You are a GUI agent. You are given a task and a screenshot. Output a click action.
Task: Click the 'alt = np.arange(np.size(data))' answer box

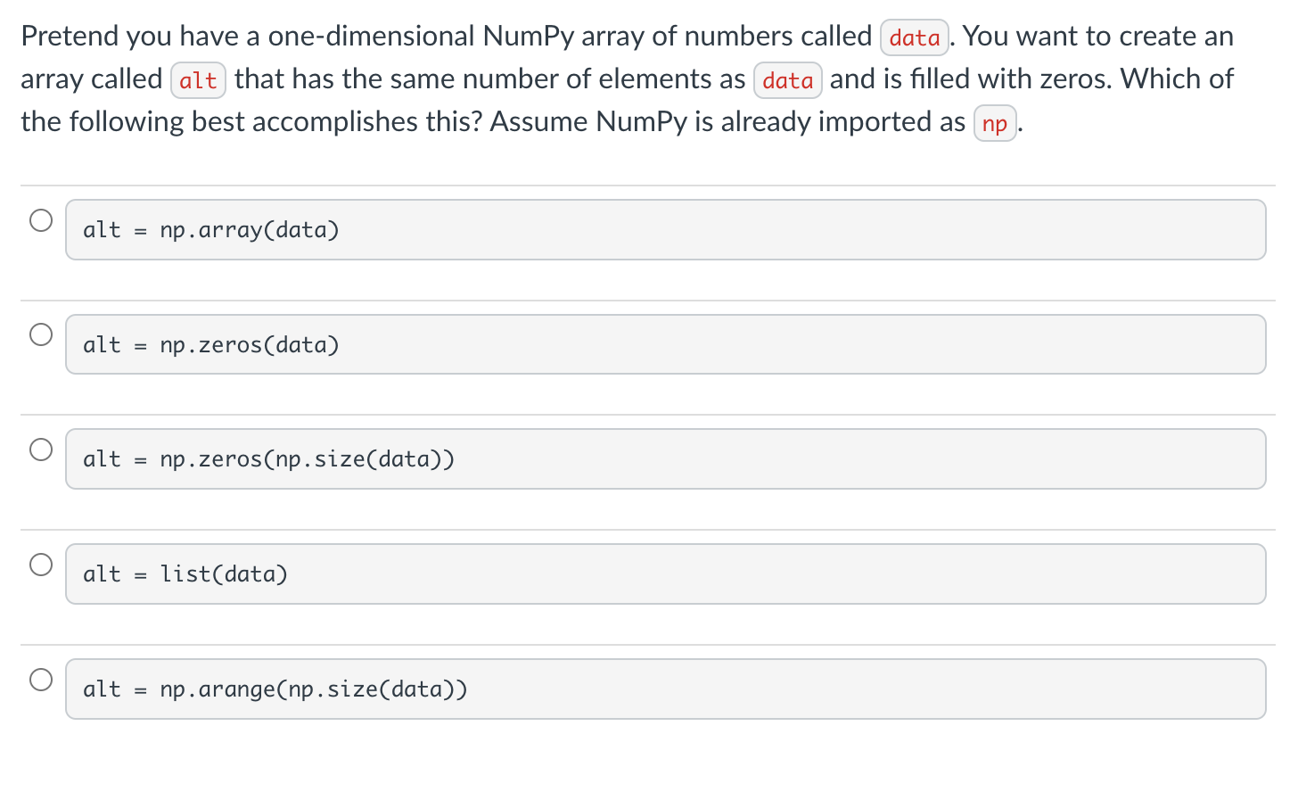click(666, 689)
